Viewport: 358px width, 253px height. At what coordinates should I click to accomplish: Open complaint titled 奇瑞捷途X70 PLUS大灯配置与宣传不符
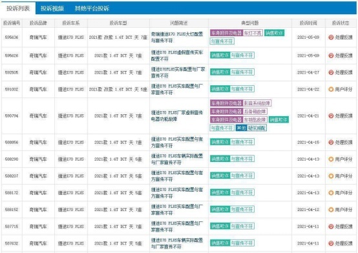177,37
